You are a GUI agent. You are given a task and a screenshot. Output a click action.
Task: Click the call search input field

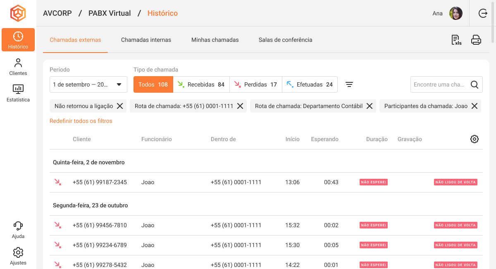[x=439, y=84]
